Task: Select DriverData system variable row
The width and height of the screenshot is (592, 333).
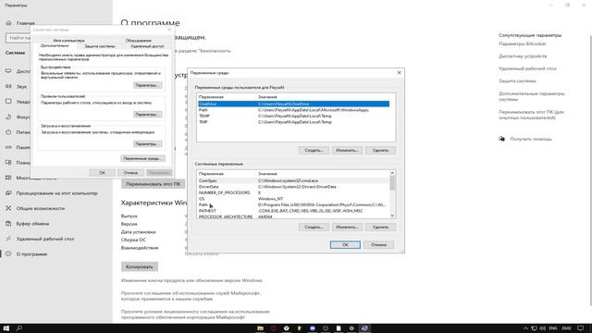Action: tap(293, 187)
